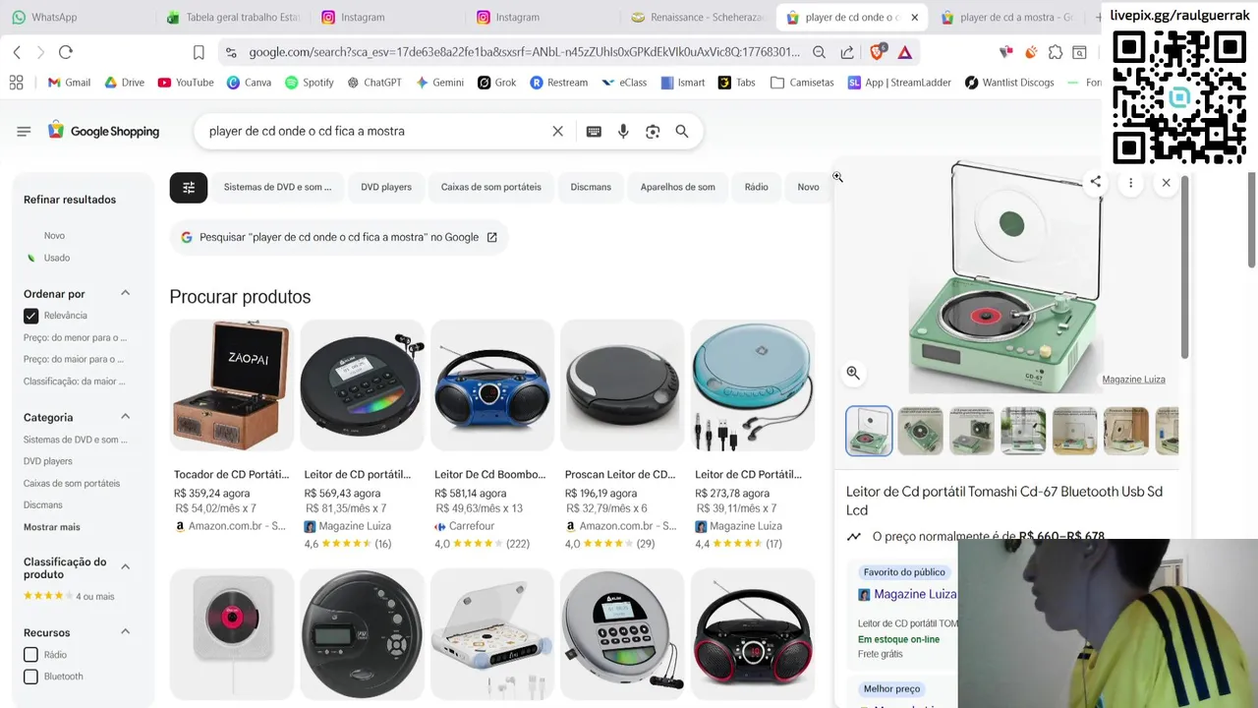Viewport: 1258px width, 708px height.
Task: Select the Novo condition filter
Action: click(54, 236)
